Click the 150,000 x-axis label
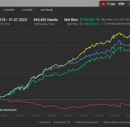 pyautogui.click(x=35, y=116)
